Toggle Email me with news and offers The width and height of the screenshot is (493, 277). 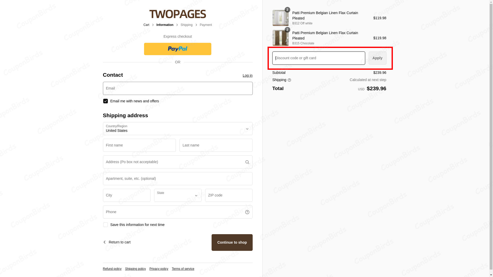click(105, 101)
